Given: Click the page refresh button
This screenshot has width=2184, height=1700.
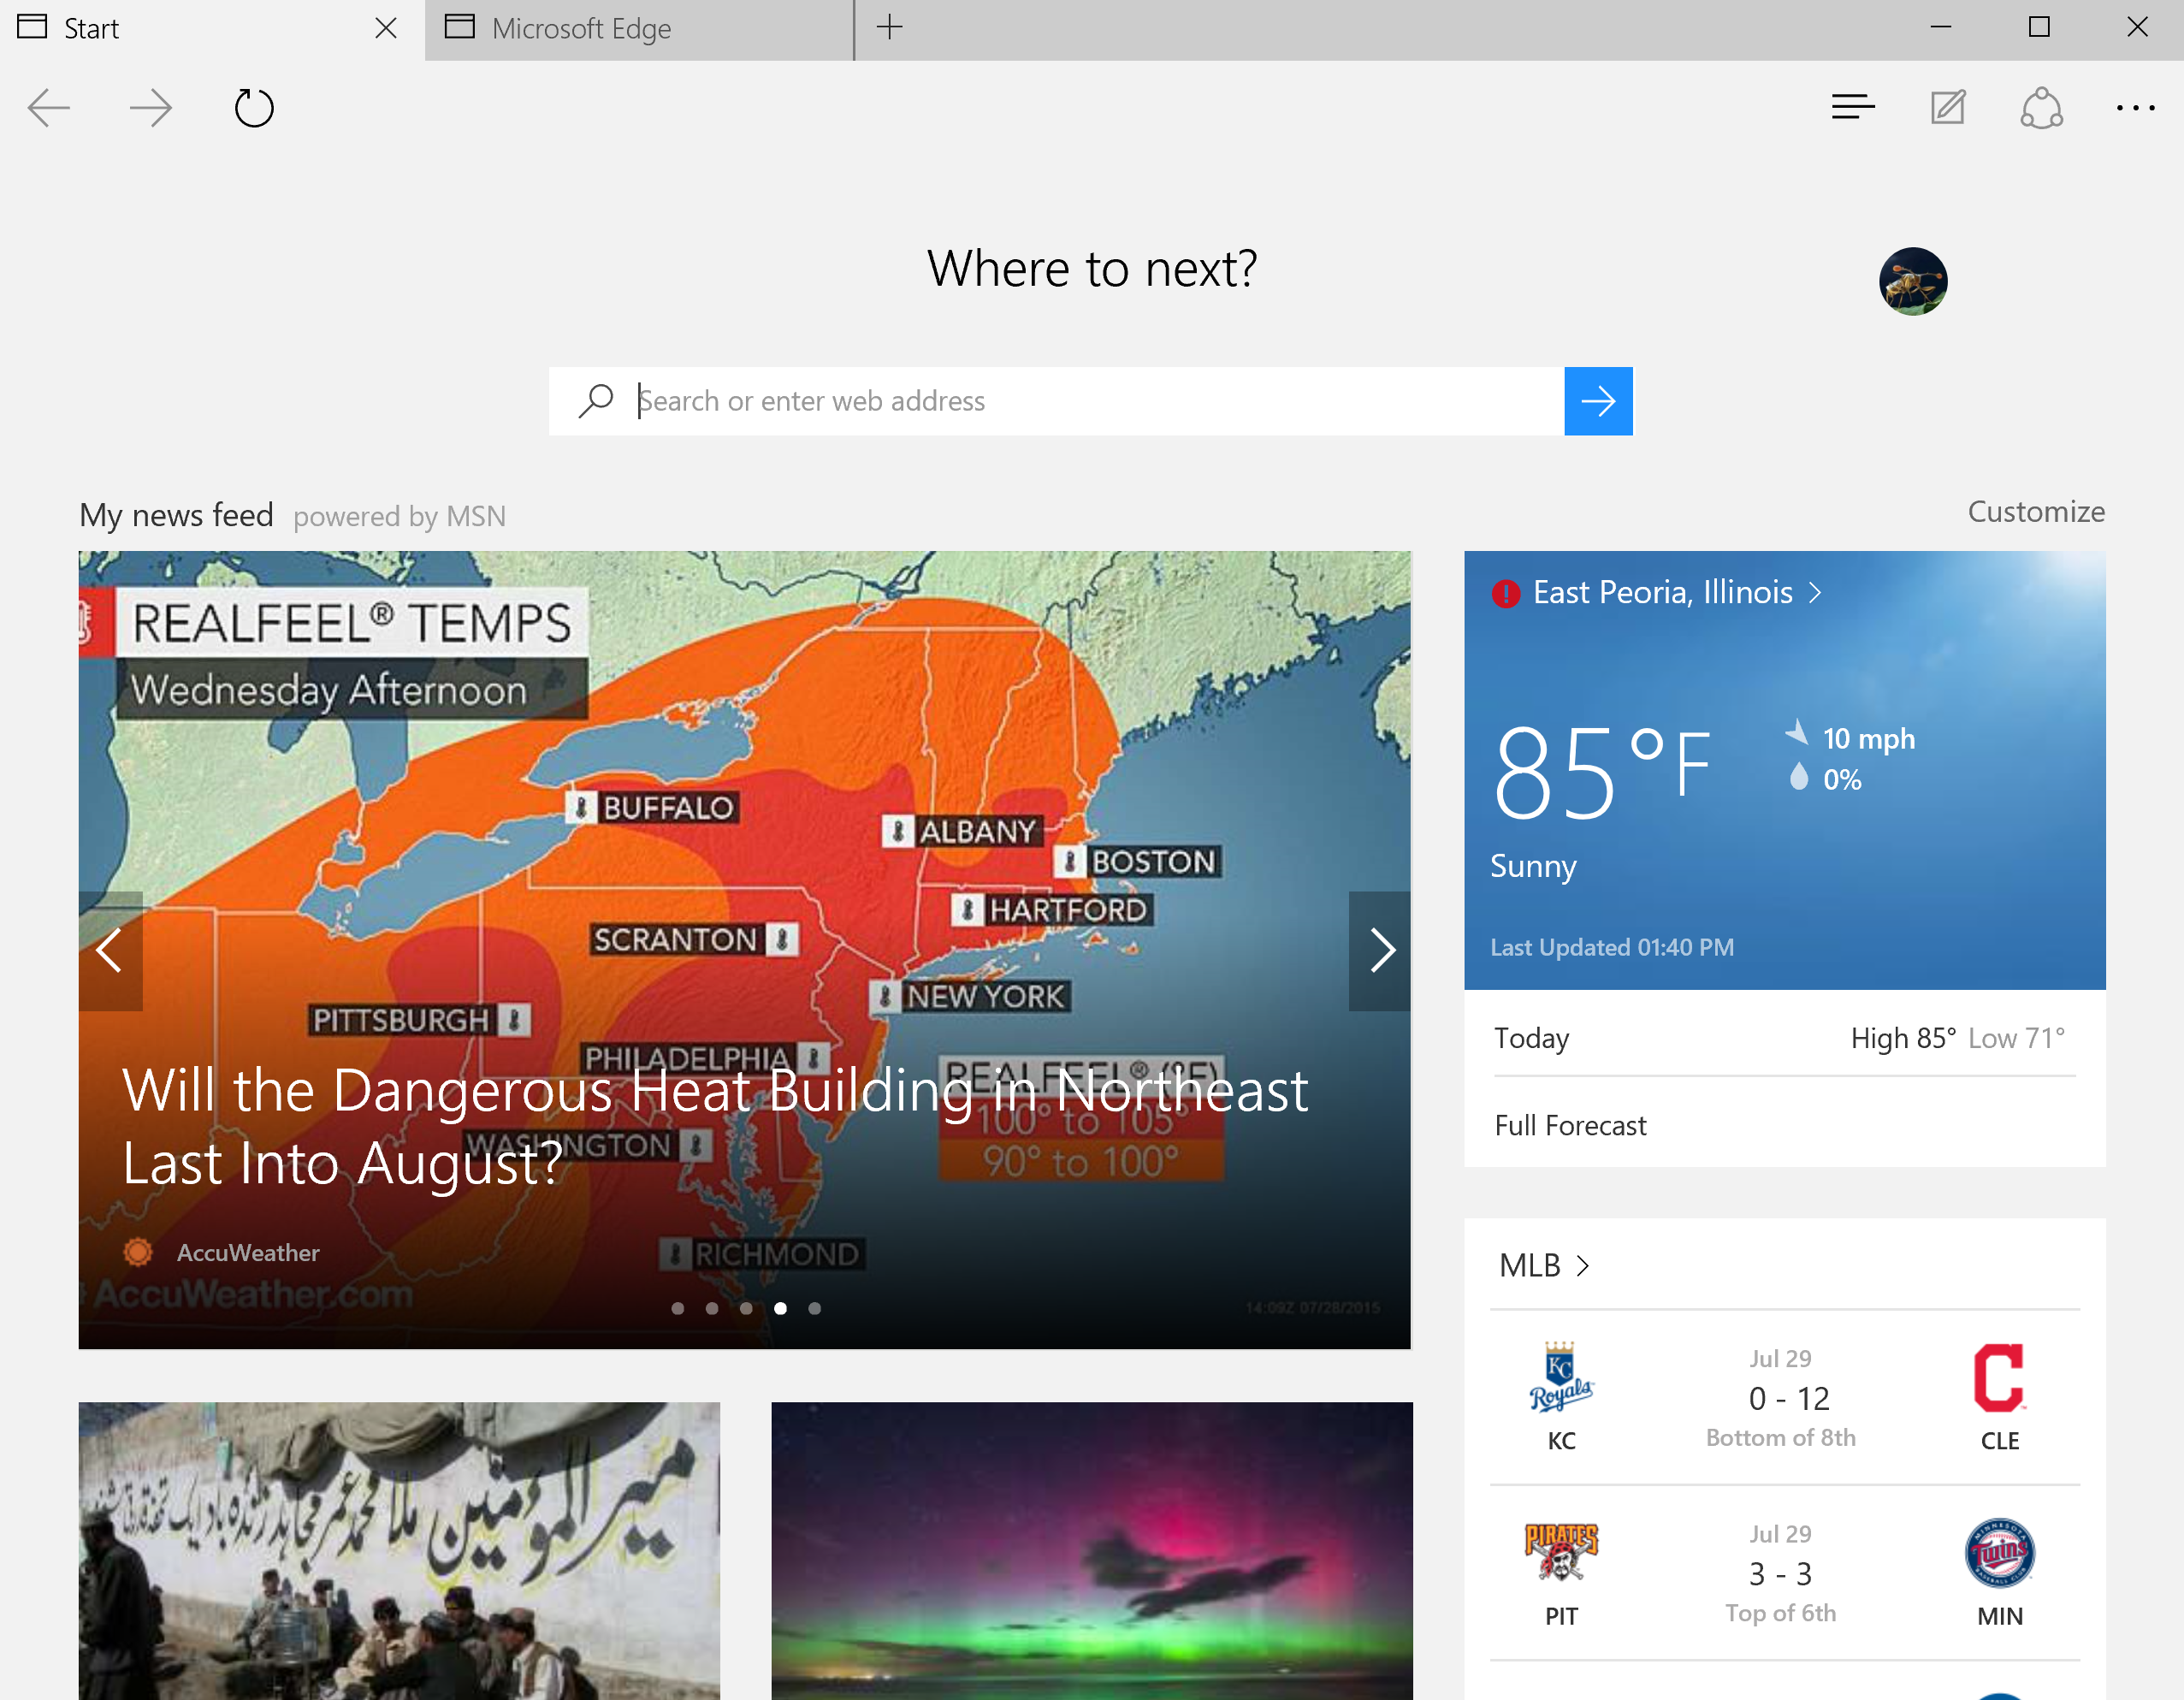Looking at the screenshot, I should [253, 110].
